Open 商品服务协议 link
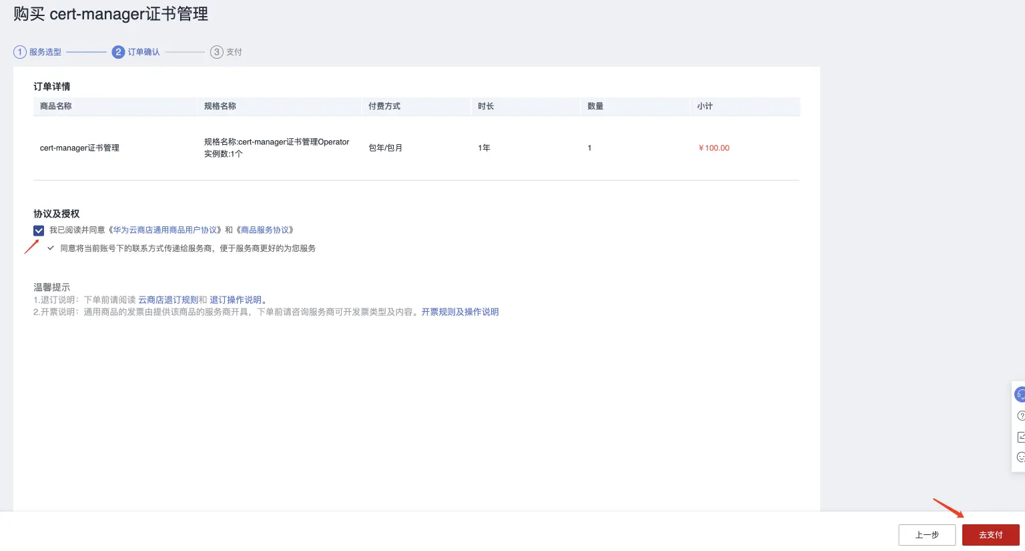Image resolution: width=1025 pixels, height=551 pixels. coord(265,230)
